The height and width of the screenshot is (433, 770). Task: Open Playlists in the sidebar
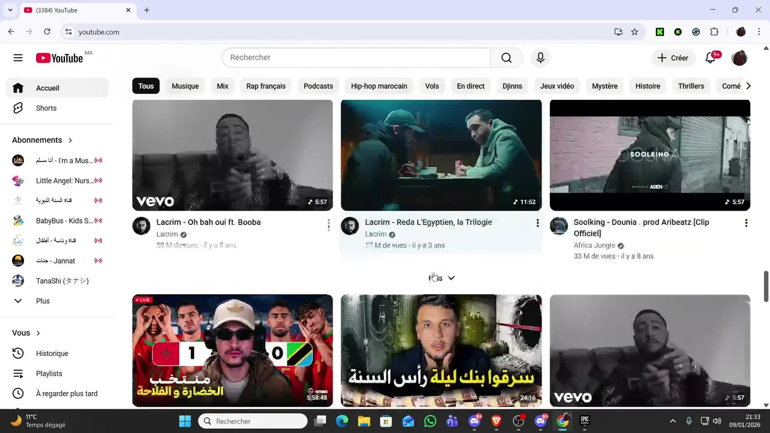[57, 373]
